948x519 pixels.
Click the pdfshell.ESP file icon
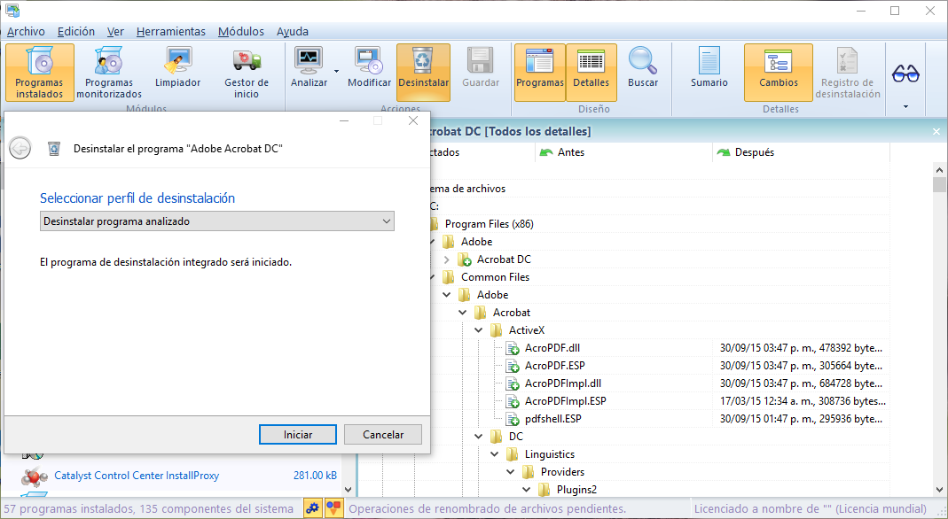point(512,419)
